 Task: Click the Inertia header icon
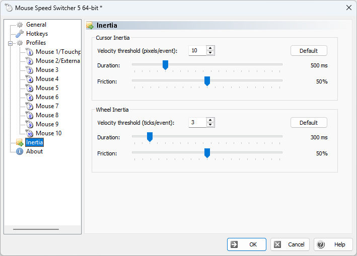(x=90, y=26)
